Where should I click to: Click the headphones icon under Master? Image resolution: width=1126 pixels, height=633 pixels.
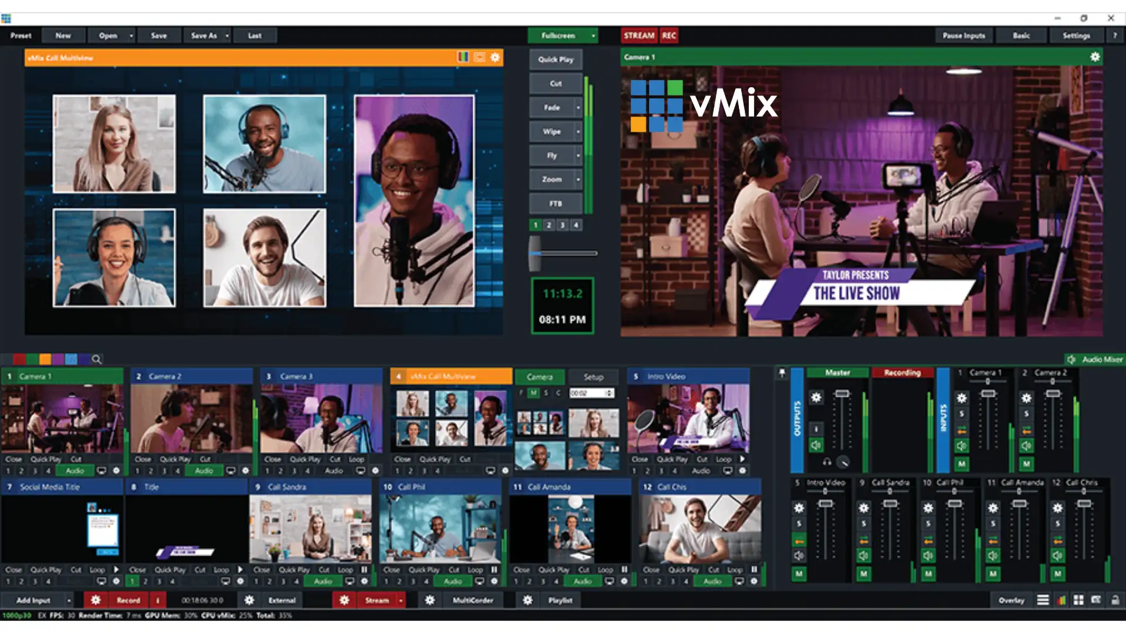pyautogui.click(x=827, y=462)
